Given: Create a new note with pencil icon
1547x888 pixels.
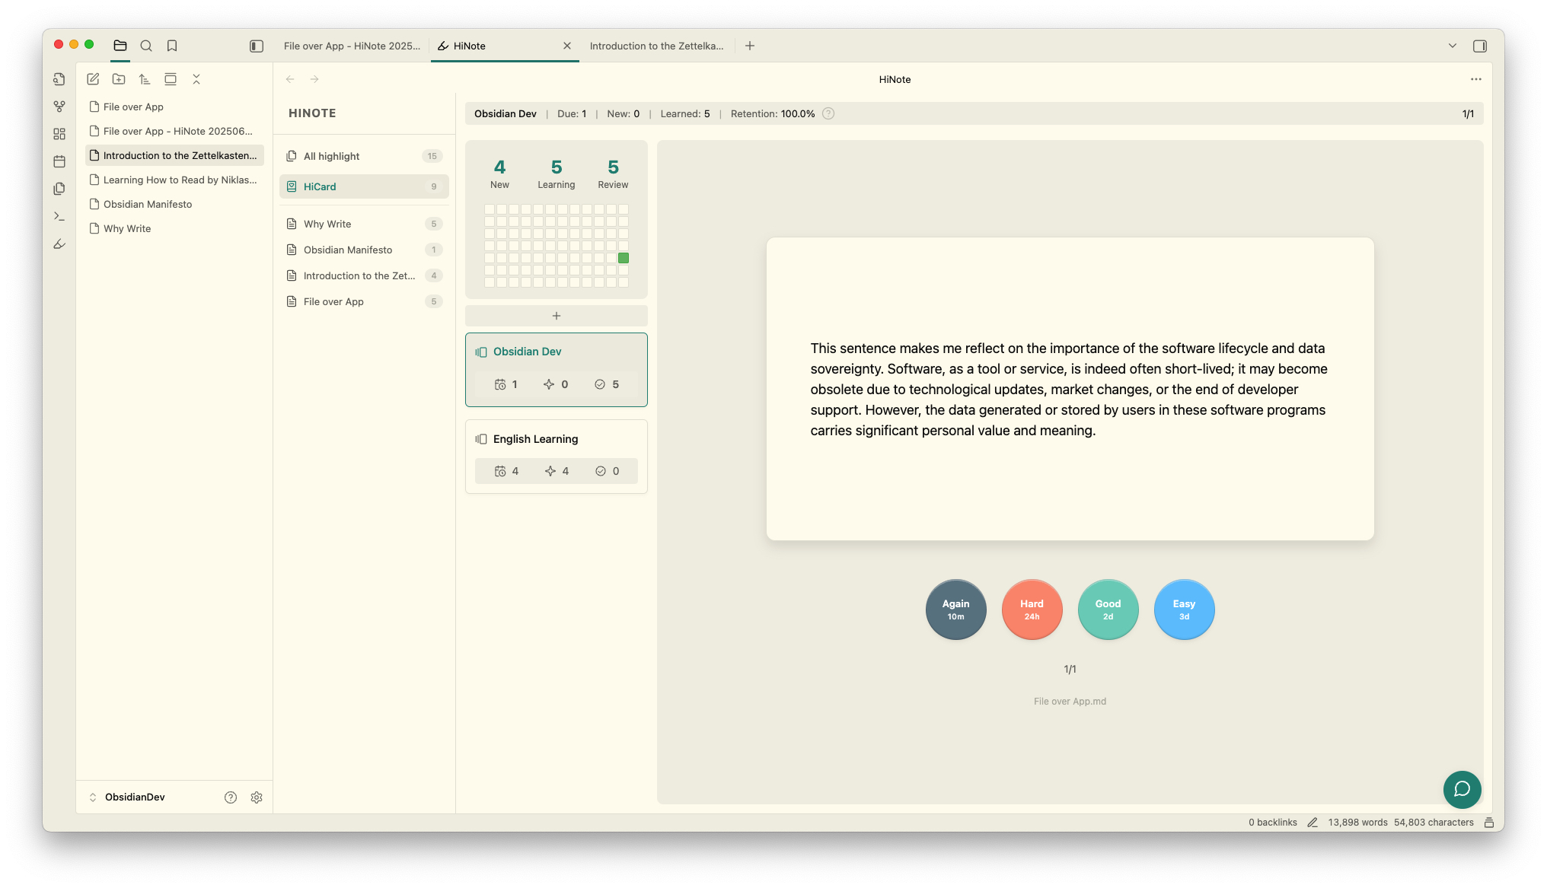Looking at the screenshot, I should click(x=93, y=79).
